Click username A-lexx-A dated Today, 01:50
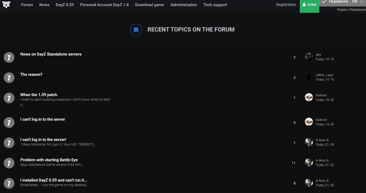The width and height of the screenshot is (366, 193). pyautogui.click(x=322, y=181)
